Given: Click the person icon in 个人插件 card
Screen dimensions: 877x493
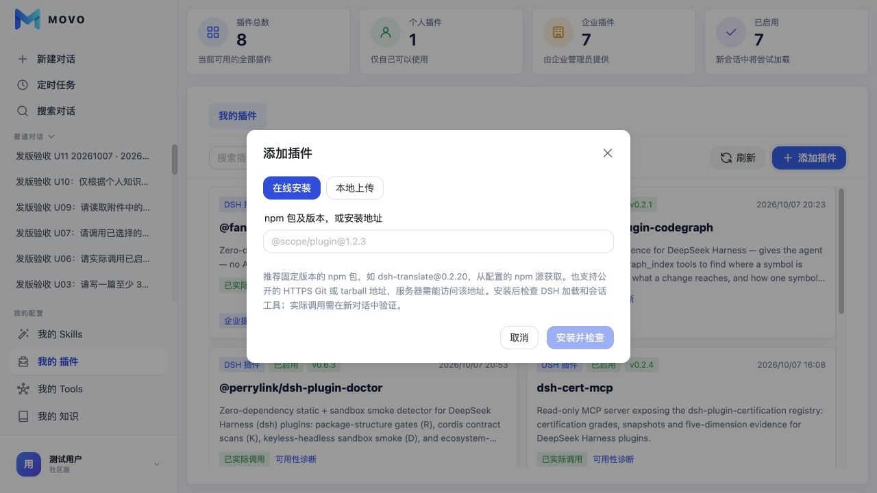Looking at the screenshot, I should (x=386, y=32).
